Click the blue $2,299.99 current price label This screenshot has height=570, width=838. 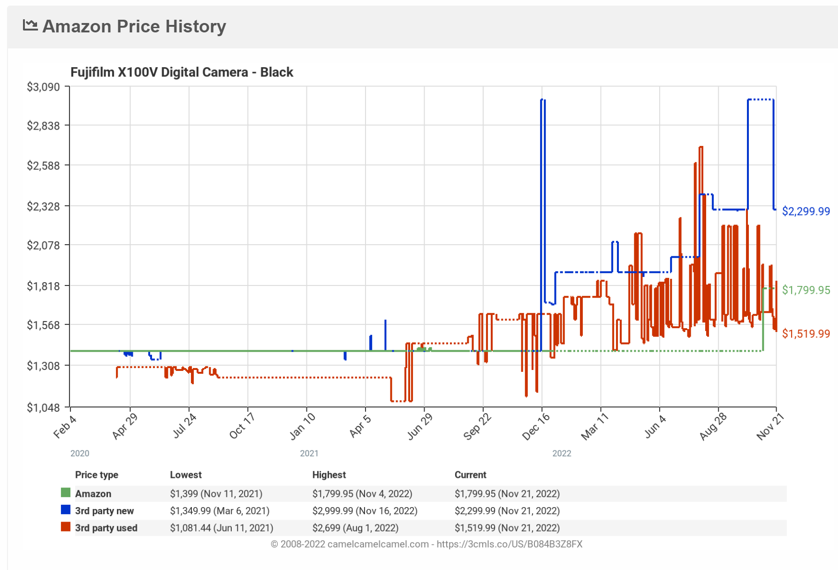click(806, 211)
